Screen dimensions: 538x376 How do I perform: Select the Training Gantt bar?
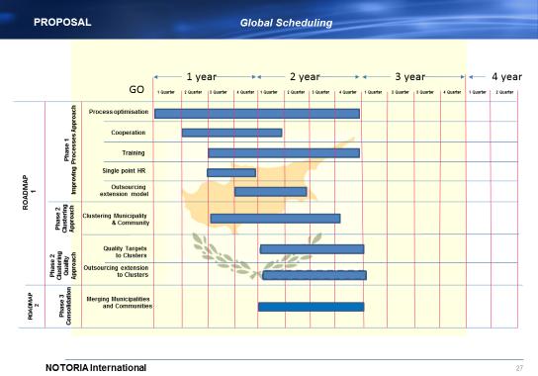[x=284, y=153]
